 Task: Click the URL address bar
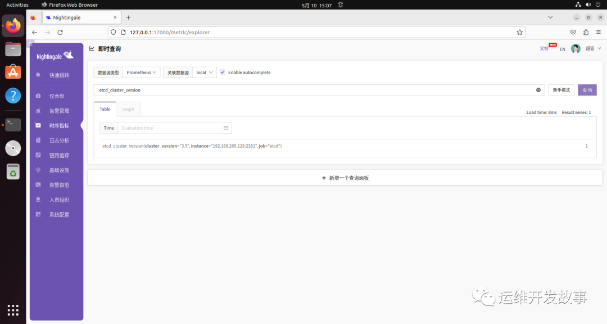[318, 33]
